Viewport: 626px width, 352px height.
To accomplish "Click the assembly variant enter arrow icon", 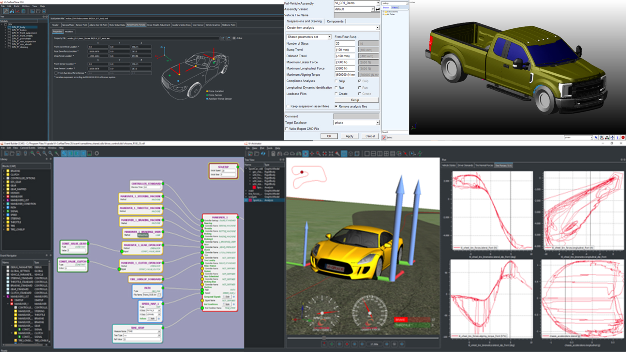I will (378, 9).
